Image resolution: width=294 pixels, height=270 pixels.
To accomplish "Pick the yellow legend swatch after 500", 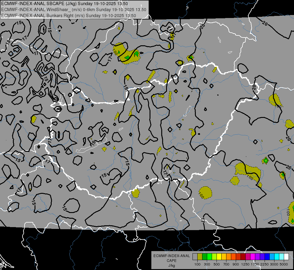I will point(219,257).
